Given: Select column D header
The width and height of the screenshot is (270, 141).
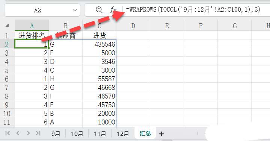Looking at the screenshot, I should pyautogui.click(x=133, y=26).
